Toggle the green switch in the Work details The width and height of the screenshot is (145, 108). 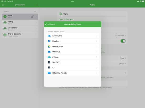[123, 41]
